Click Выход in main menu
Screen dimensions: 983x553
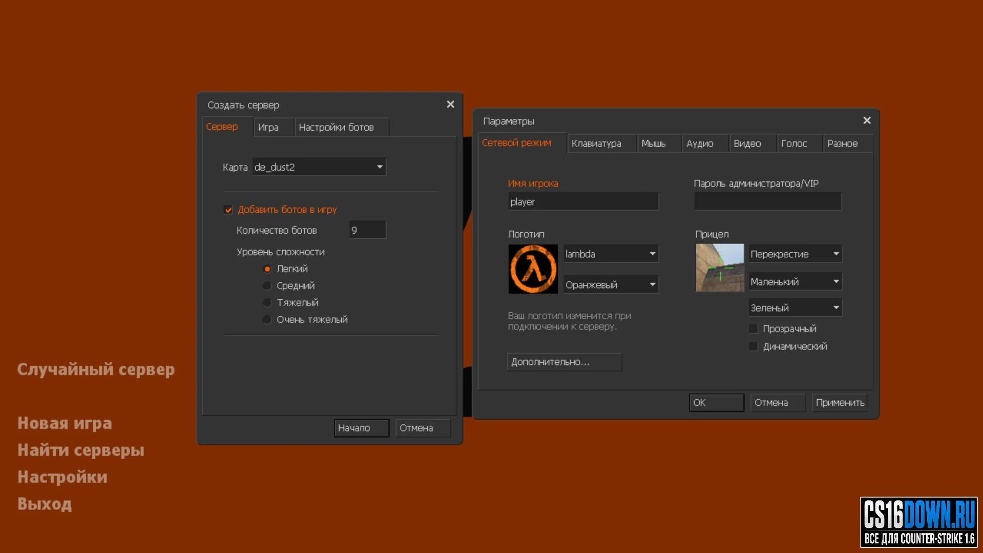45,504
